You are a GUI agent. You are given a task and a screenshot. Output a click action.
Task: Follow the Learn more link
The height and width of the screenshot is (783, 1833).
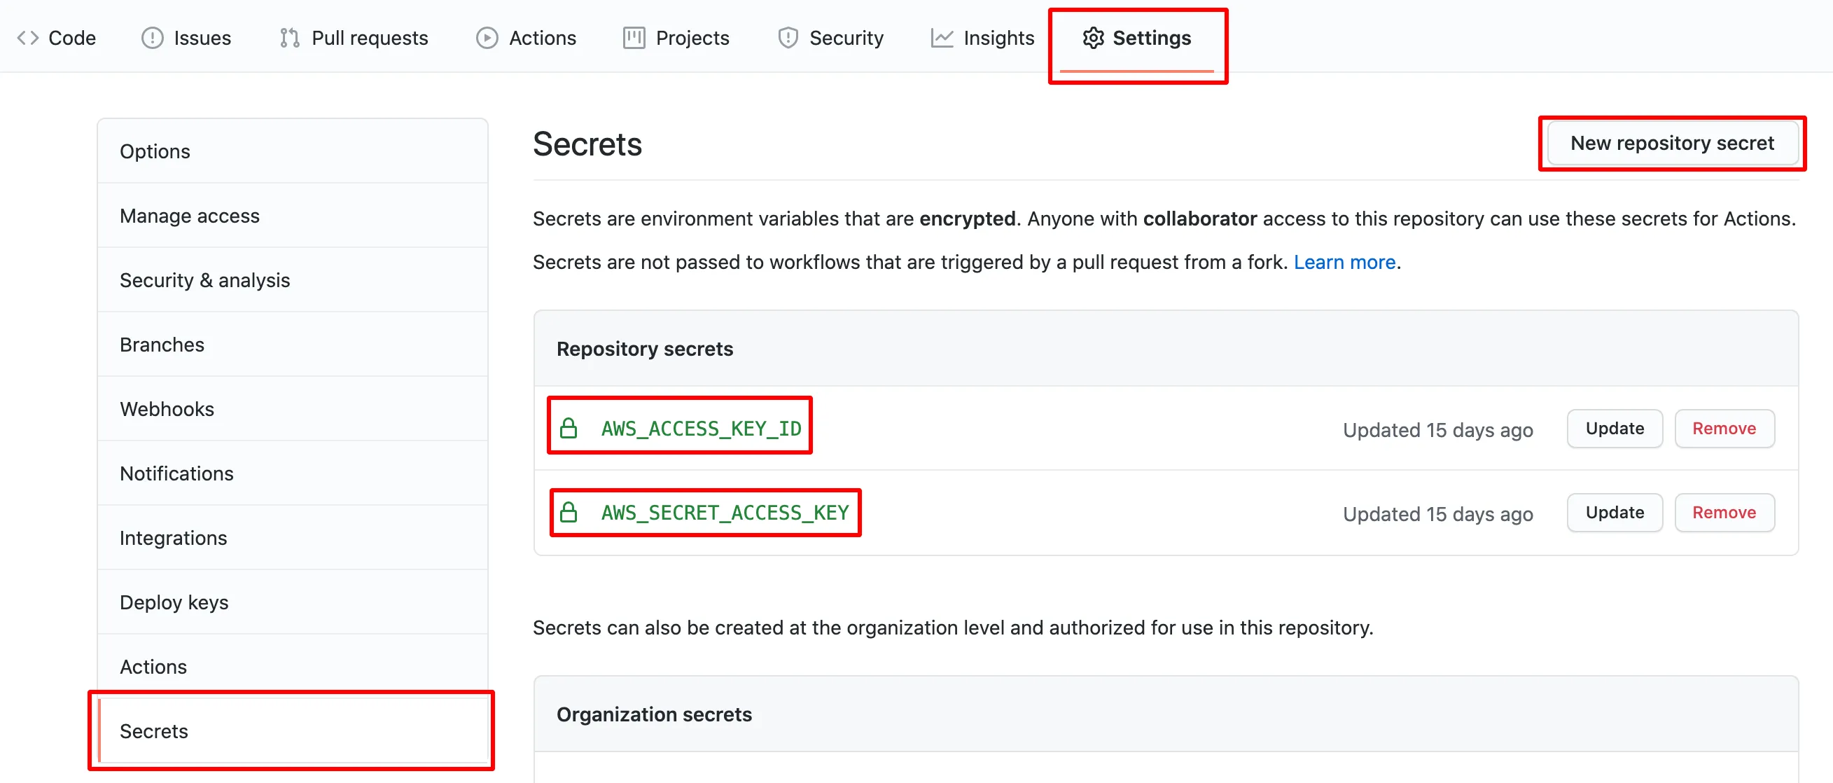[1344, 262]
